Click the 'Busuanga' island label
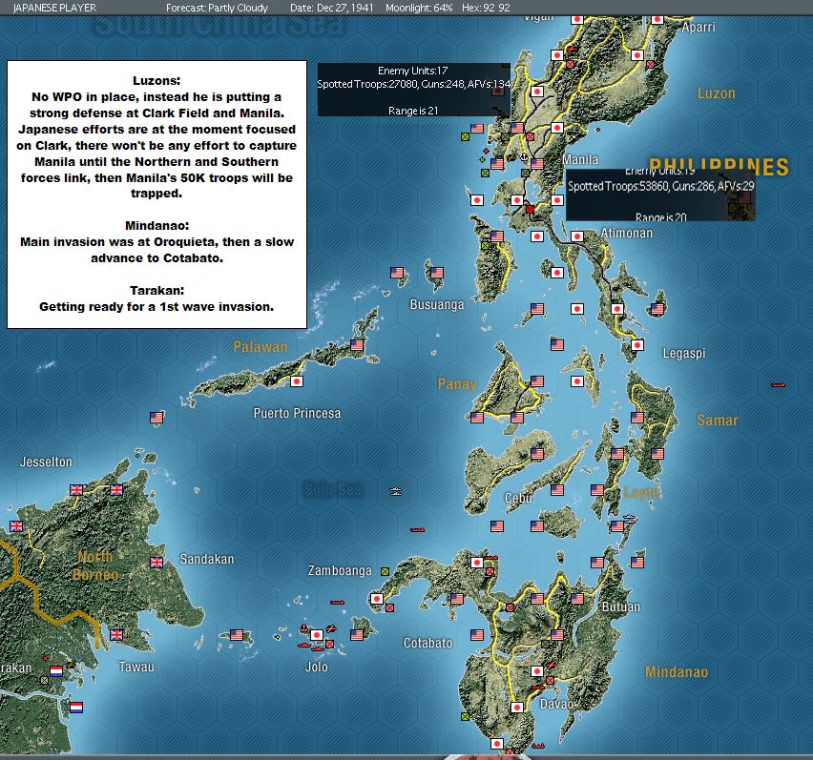This screenshot has height=760, width=813. pyautogui.click(x=437, y=304)
